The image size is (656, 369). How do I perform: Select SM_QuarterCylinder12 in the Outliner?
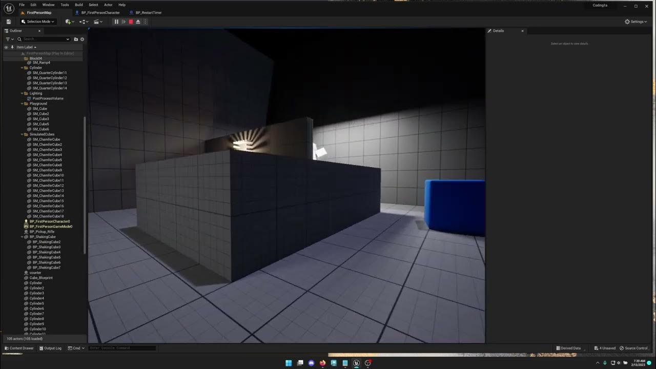(x=50, y=78)
